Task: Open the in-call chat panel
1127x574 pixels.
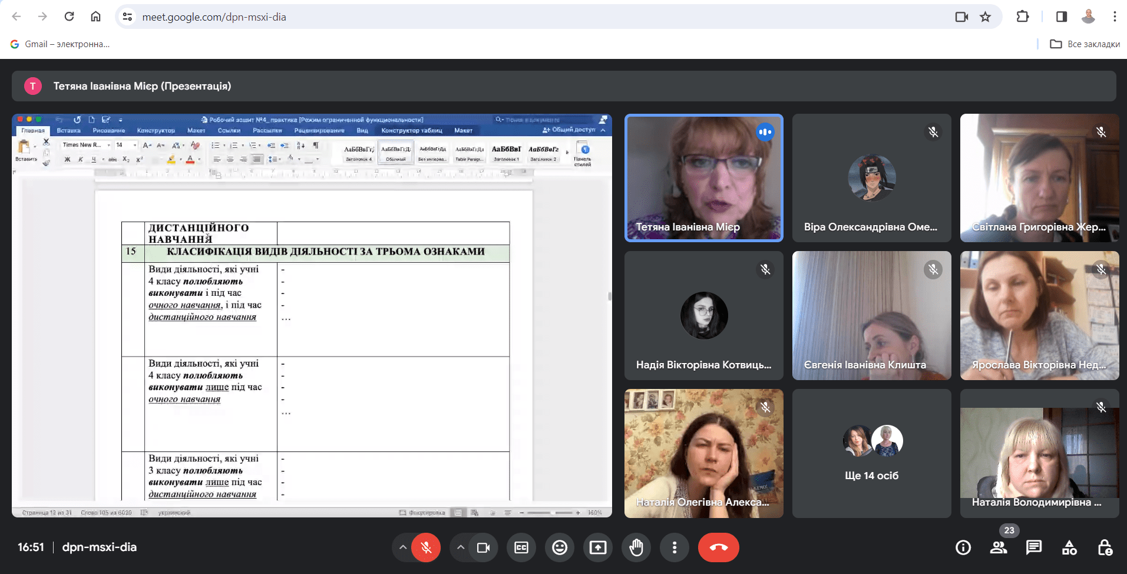Action: click(1034, 547)
